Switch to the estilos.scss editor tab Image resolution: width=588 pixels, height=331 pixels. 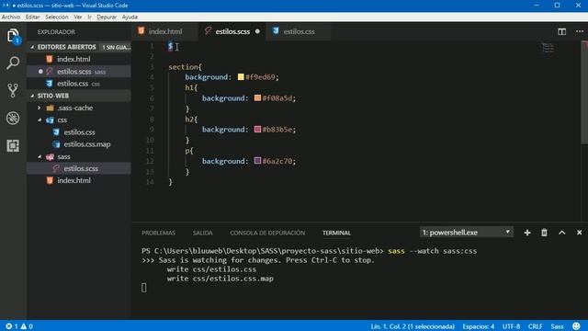[232, 31]
